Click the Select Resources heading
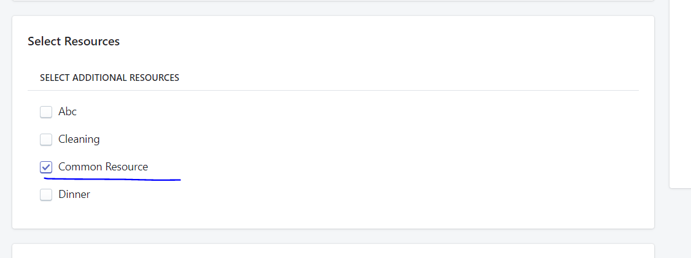 click(x=74, y=42)
